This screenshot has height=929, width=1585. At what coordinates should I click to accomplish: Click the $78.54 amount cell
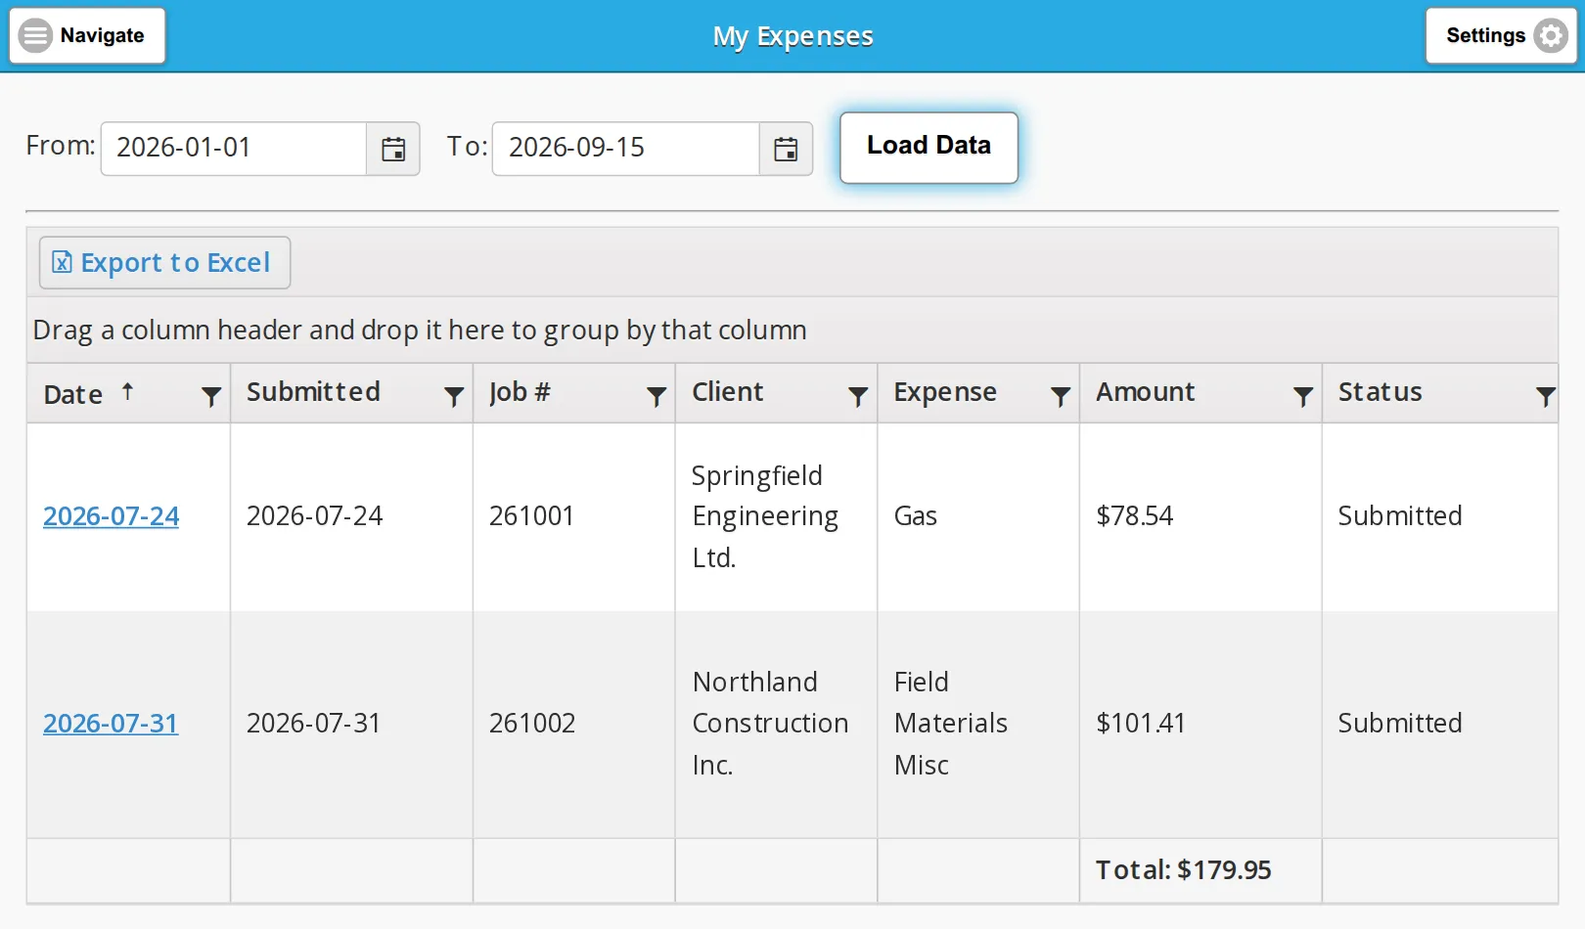point(1200,517)
